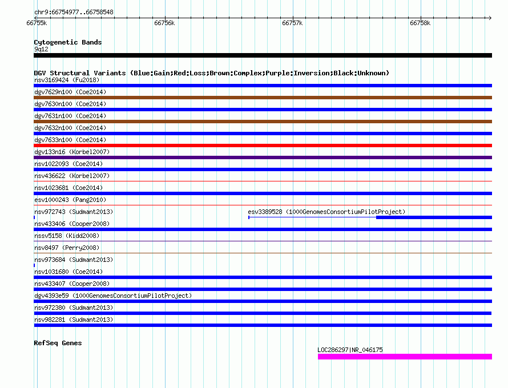Open the esv3389528 1000GenomesConsortiumPilotProject label
This screenshot has height=388, width=508.
pyautogui.click(x=326, y=212)
